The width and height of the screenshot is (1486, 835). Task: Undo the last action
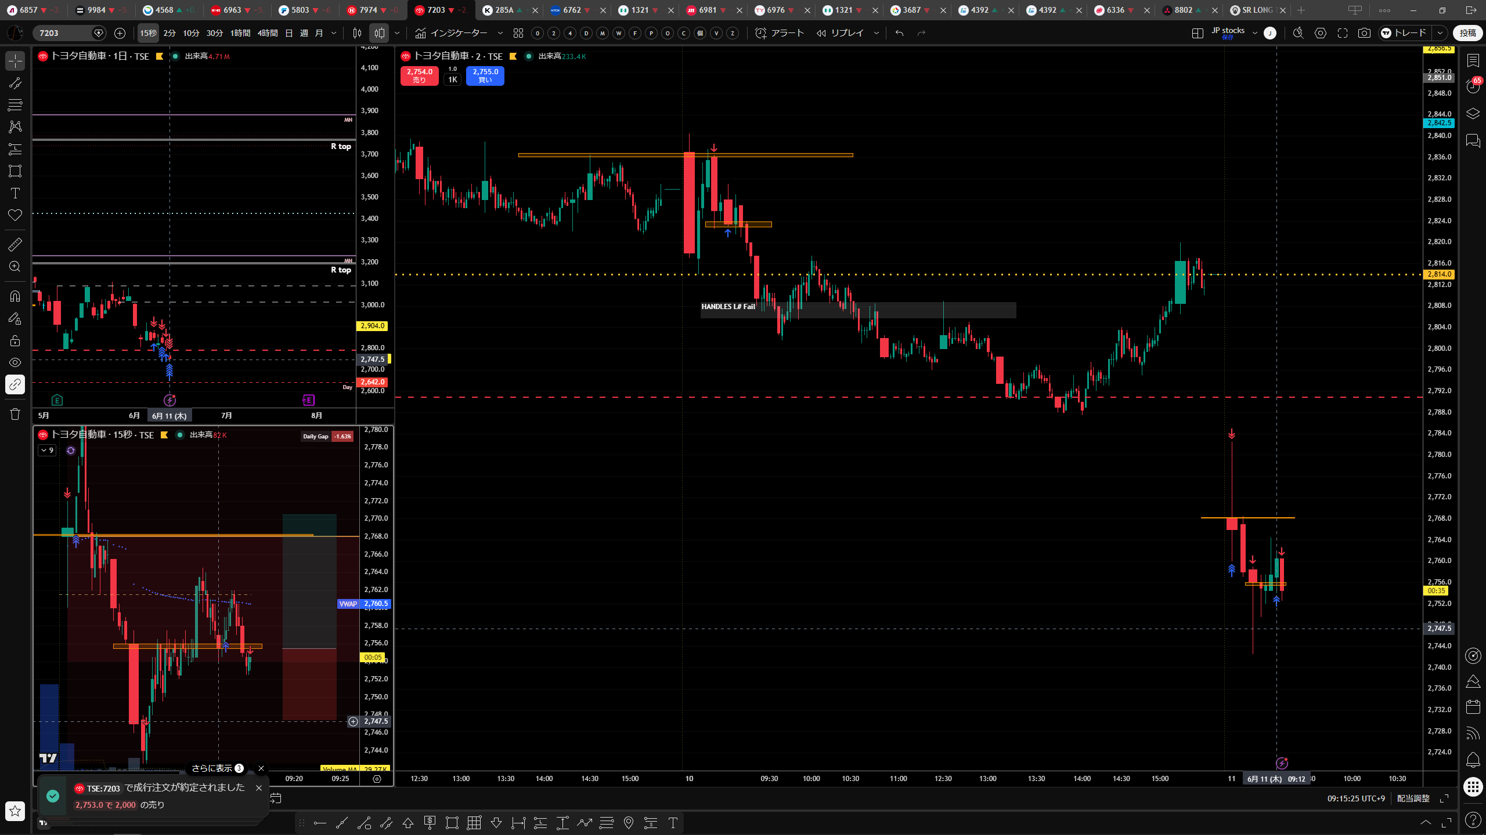coord(900,33)
